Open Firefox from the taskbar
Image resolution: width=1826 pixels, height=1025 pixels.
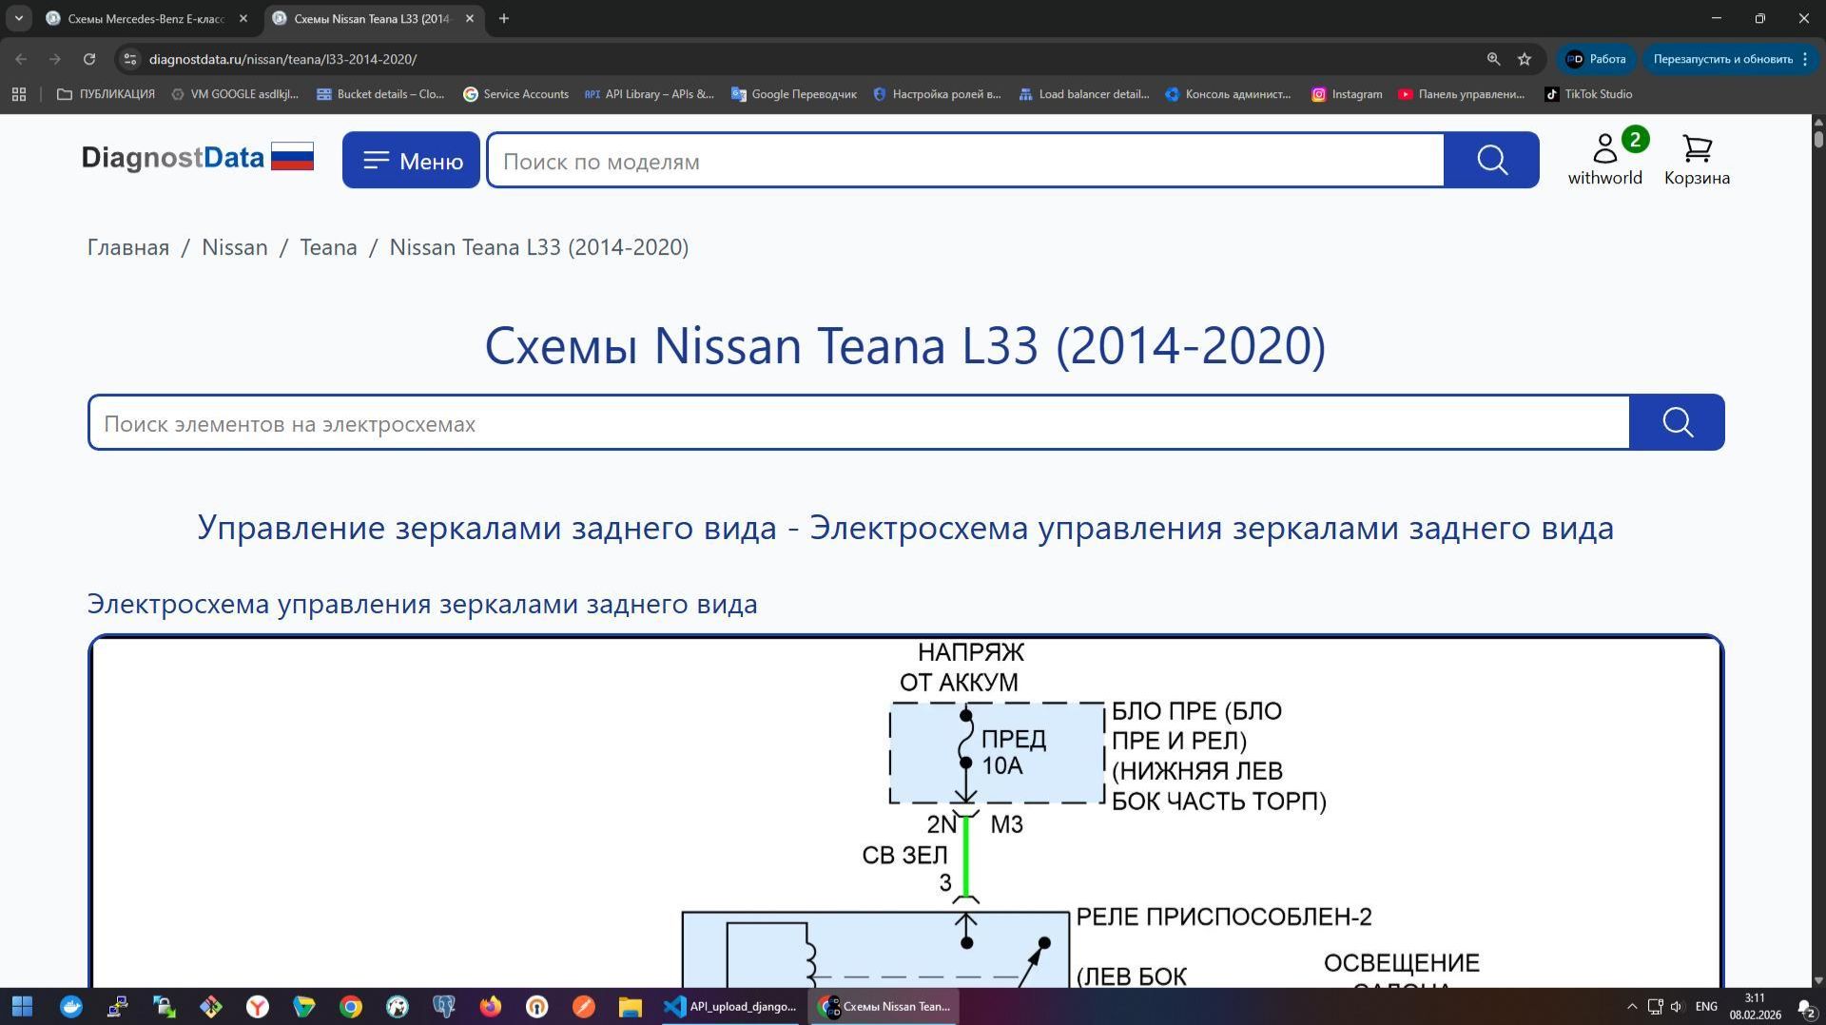tap(489, 1006)
